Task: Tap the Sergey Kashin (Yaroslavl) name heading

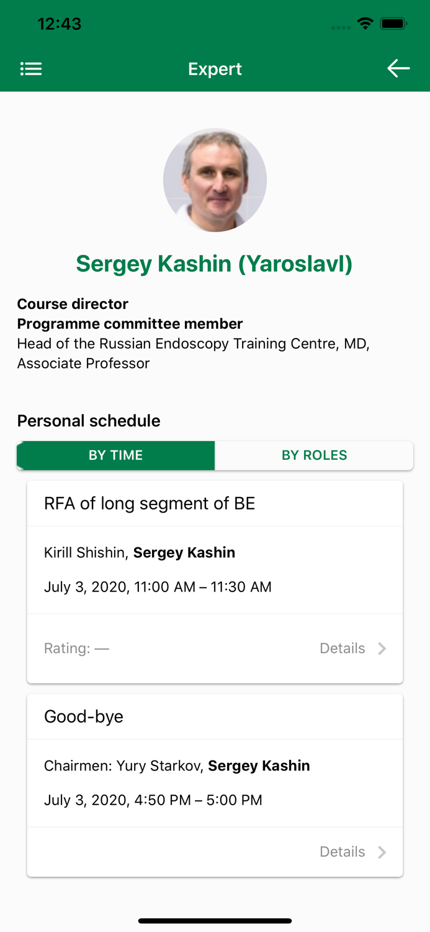Action: tap(215, 264)
